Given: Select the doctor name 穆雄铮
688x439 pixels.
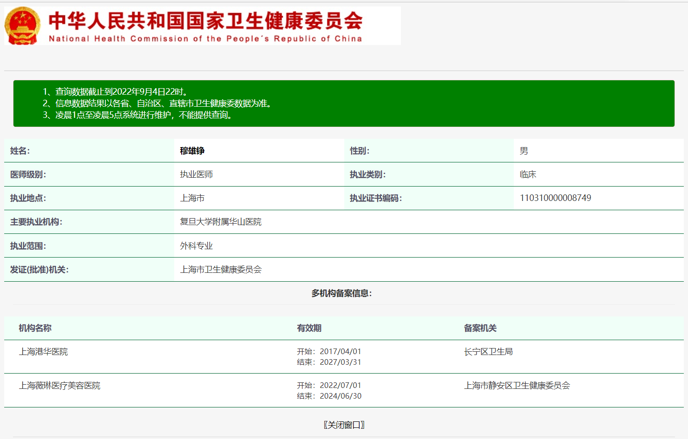Looking at the screenshot, I should (192, 151).
